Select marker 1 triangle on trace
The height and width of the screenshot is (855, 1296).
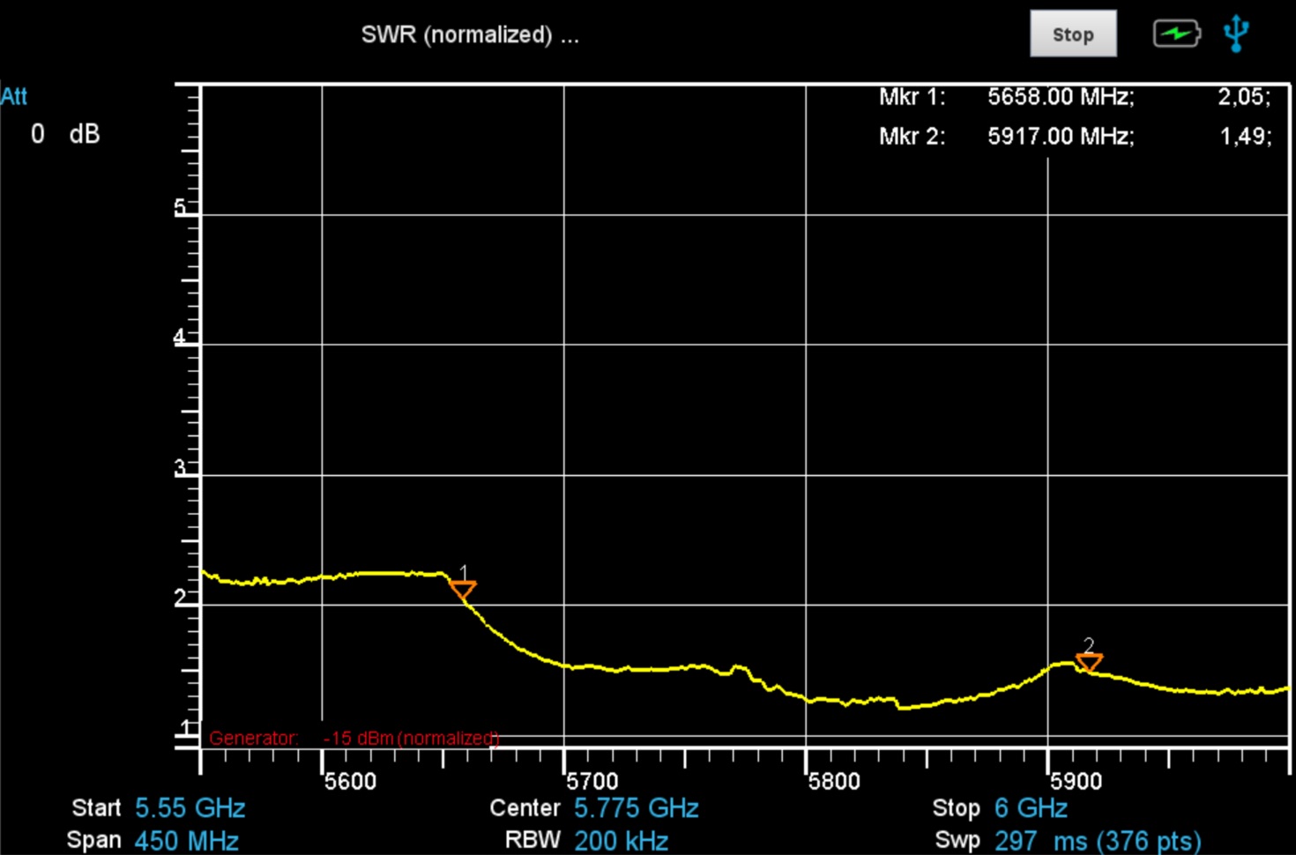463,589
